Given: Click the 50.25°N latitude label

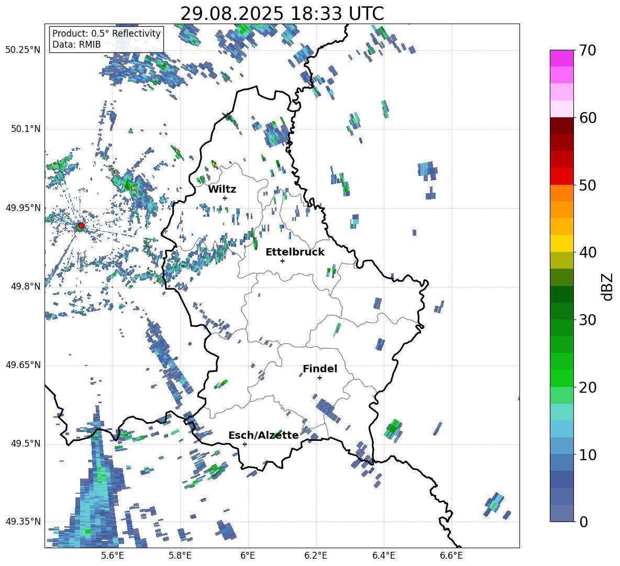Looking at the screenshot, I should [x=23, y=50].
